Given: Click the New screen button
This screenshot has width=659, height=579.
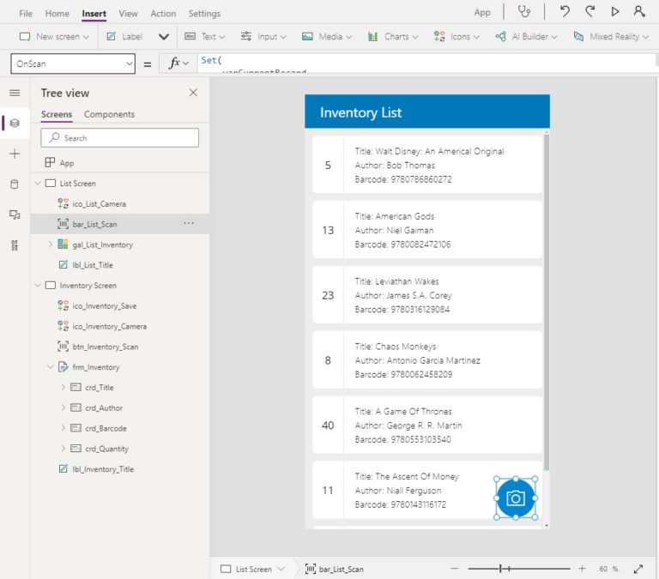Looking at the screenshot, I should pos(51,37).
